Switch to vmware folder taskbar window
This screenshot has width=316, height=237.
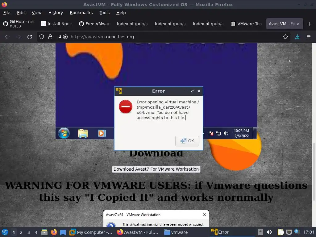coord(185,232)
